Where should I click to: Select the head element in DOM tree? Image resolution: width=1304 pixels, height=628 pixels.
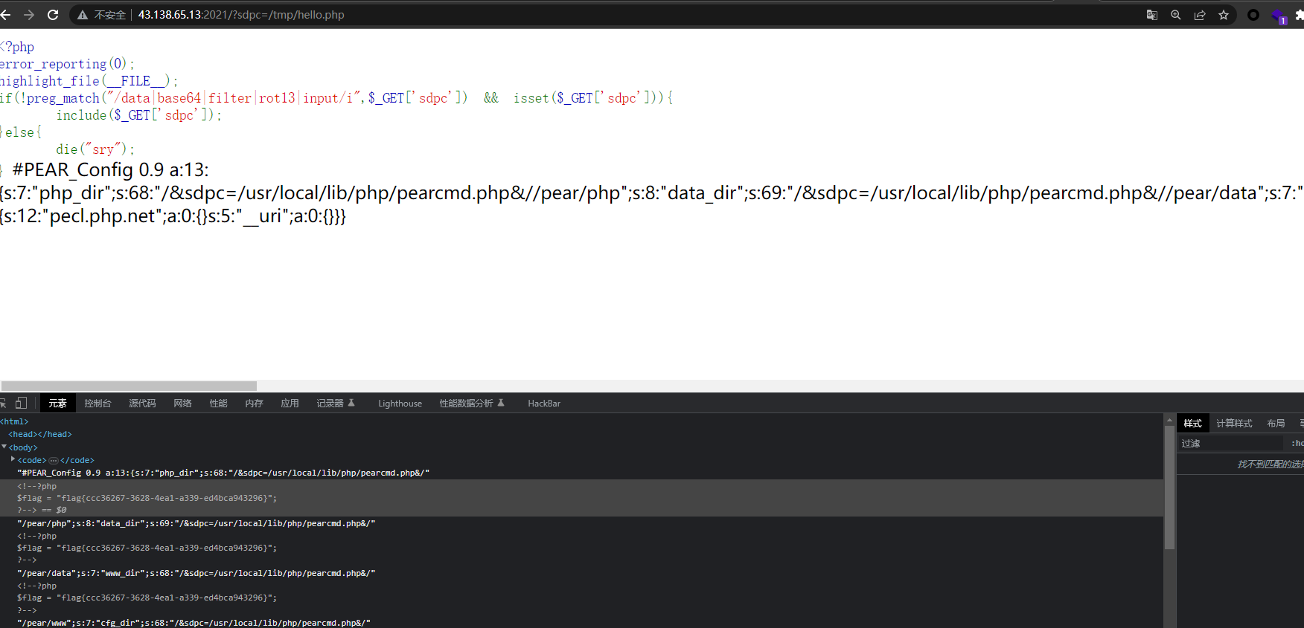coord(40,434)
